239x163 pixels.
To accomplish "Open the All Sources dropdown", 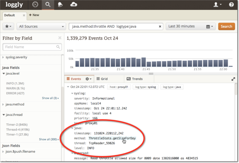I will coord(41,27).
